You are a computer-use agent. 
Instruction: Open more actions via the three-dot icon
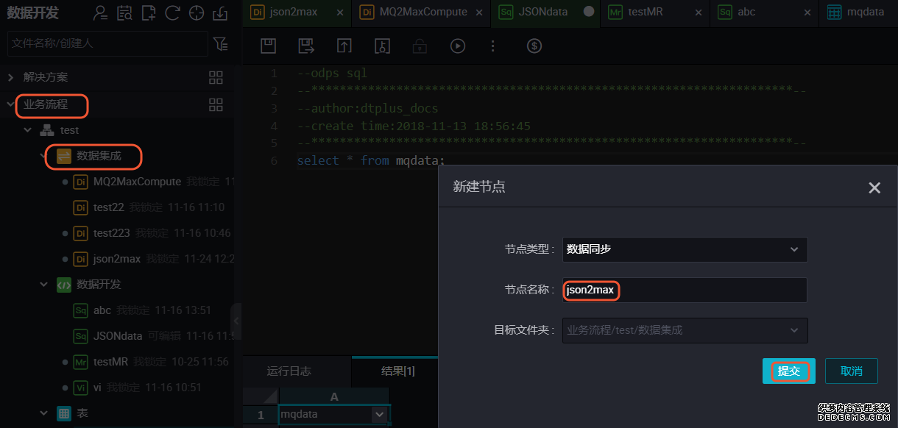point(492,46)
